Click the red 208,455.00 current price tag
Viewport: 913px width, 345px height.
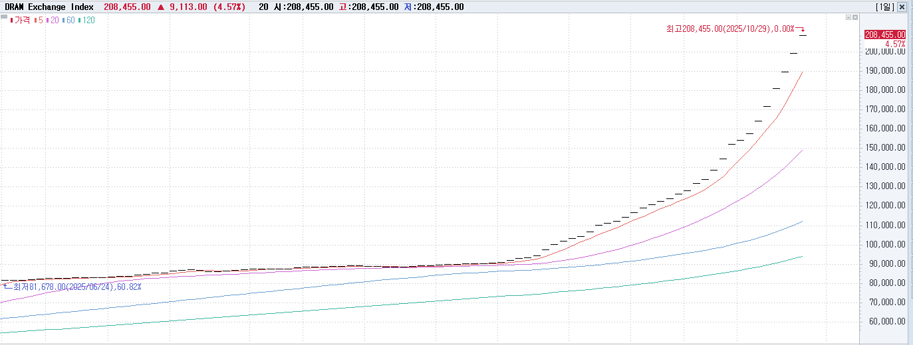tap(884, 34)
